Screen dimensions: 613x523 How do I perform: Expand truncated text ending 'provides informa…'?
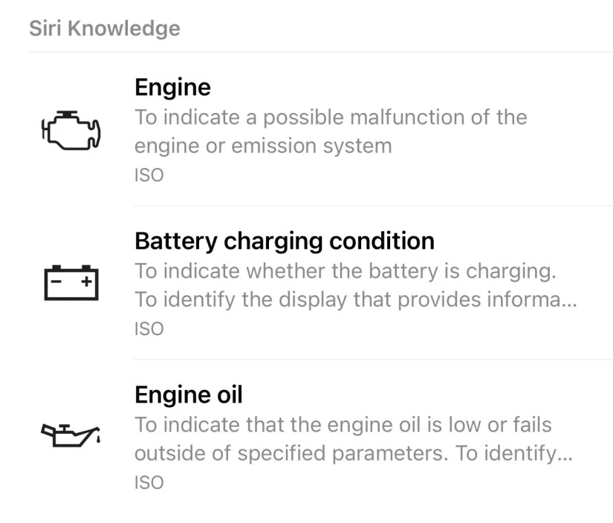pos(355,299)
